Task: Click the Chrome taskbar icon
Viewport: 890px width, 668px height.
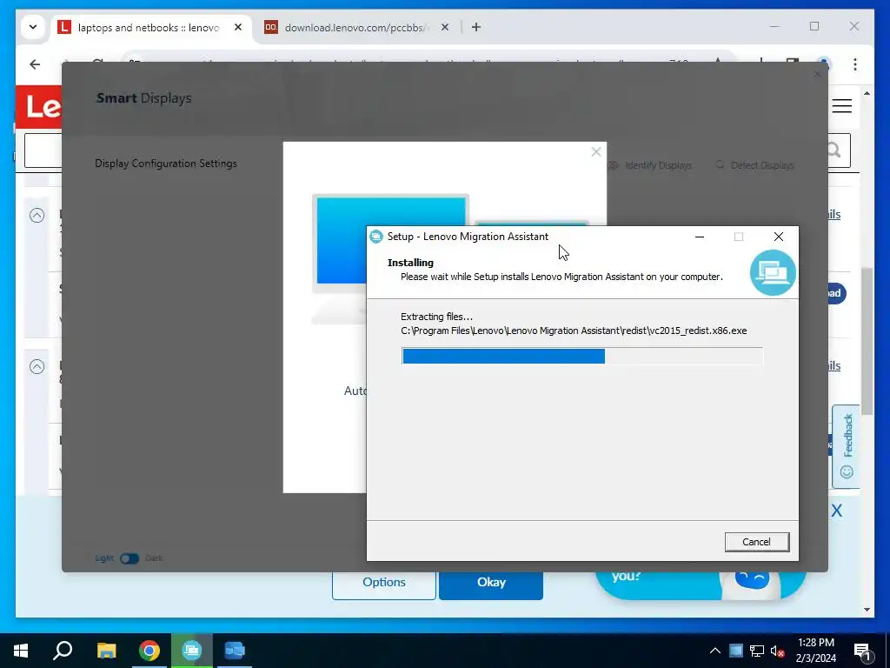Action: (x=149, y=651)
